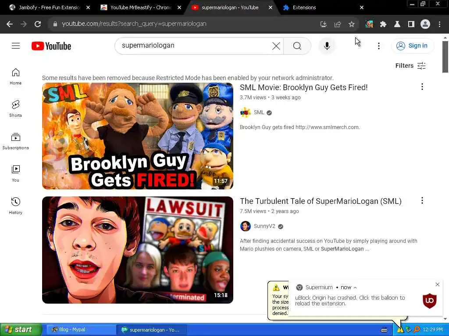Screen dimensions: 449x336
Task: Click the uBlock Origin crashed message
Action: (x=350, y=301)
